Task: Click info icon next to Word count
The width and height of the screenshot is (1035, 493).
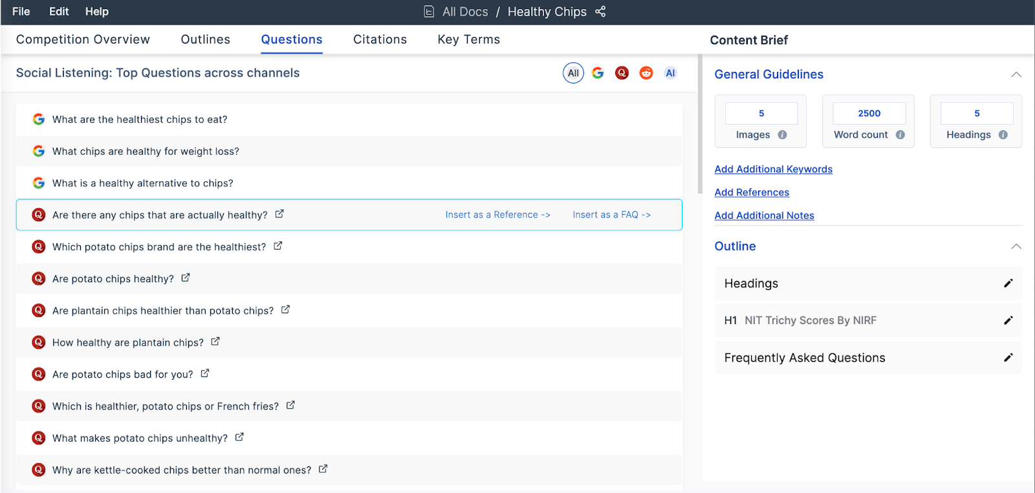Action: 900,135
